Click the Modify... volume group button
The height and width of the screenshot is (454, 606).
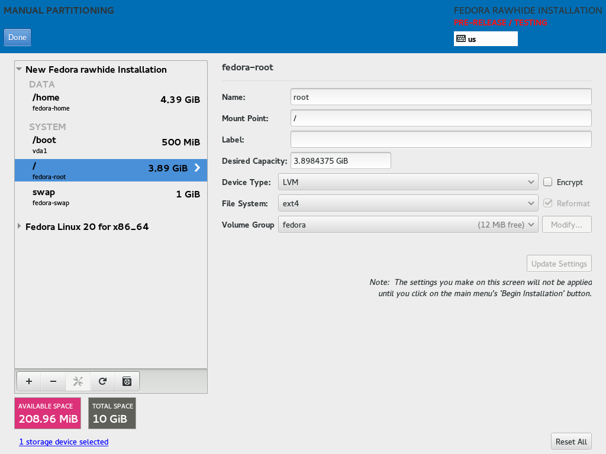[x=566, y=224]
